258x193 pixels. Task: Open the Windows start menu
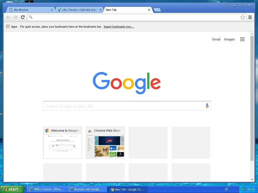(12, 189)
